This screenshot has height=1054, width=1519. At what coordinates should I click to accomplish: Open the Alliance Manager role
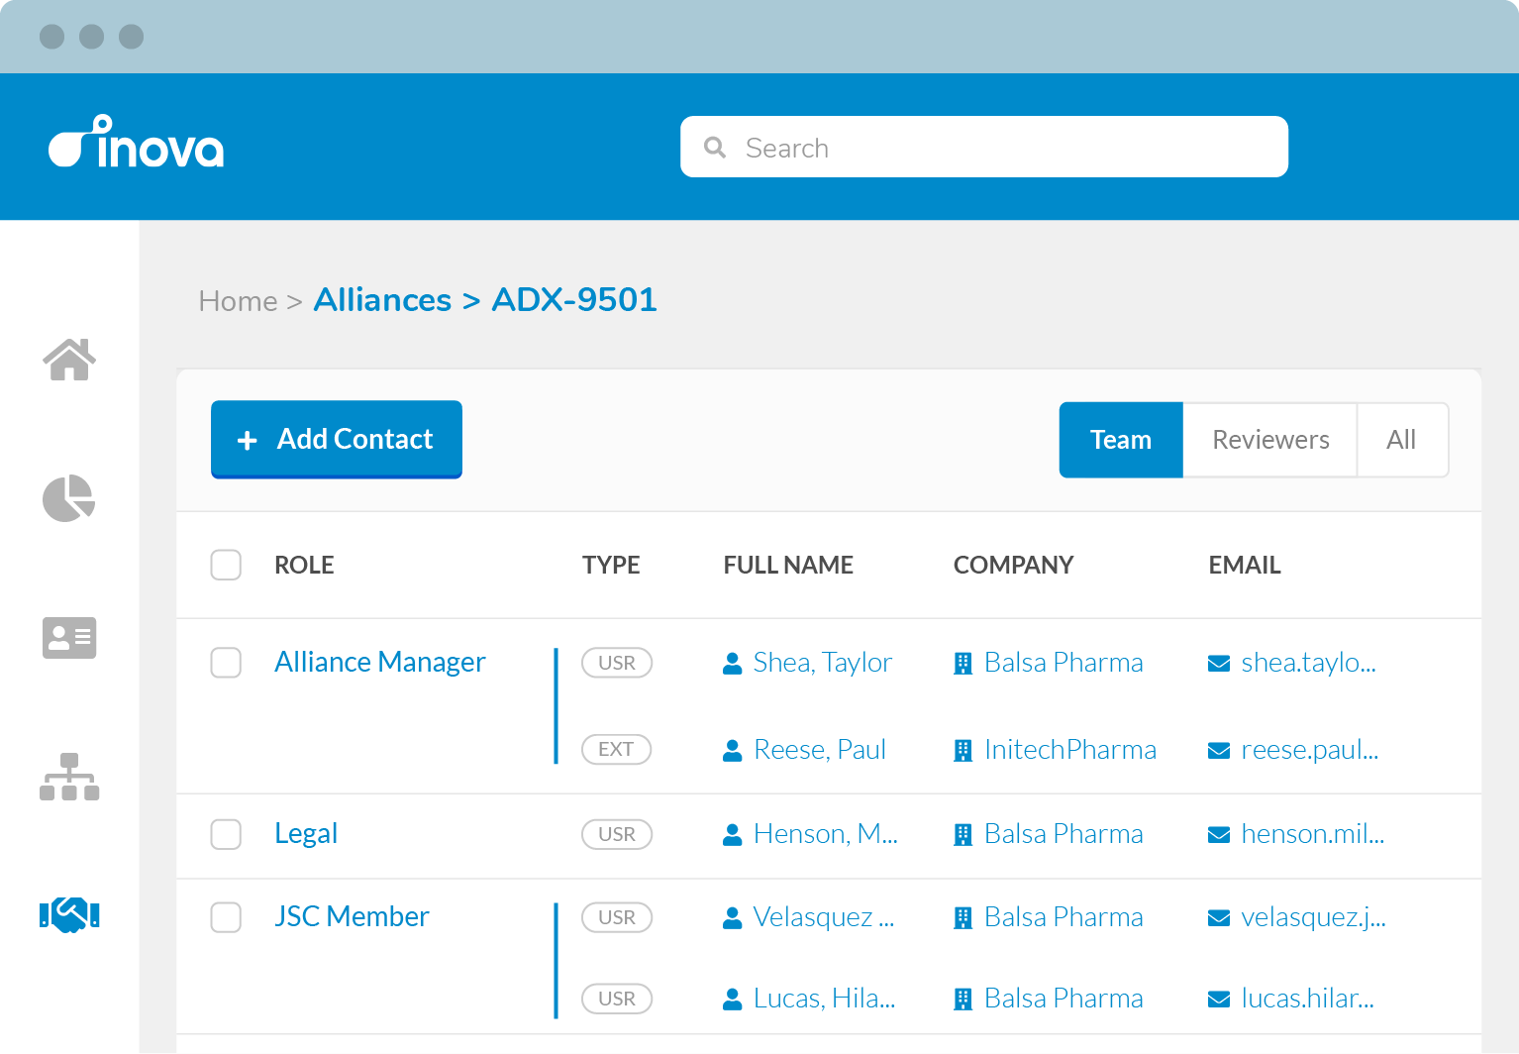click(380, 662)
